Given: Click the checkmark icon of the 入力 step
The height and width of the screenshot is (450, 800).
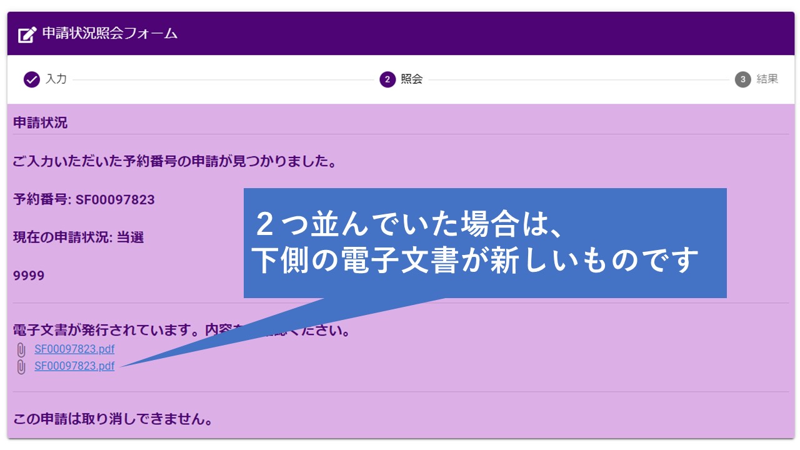Looking at the screenshot, I should [31, 80].
